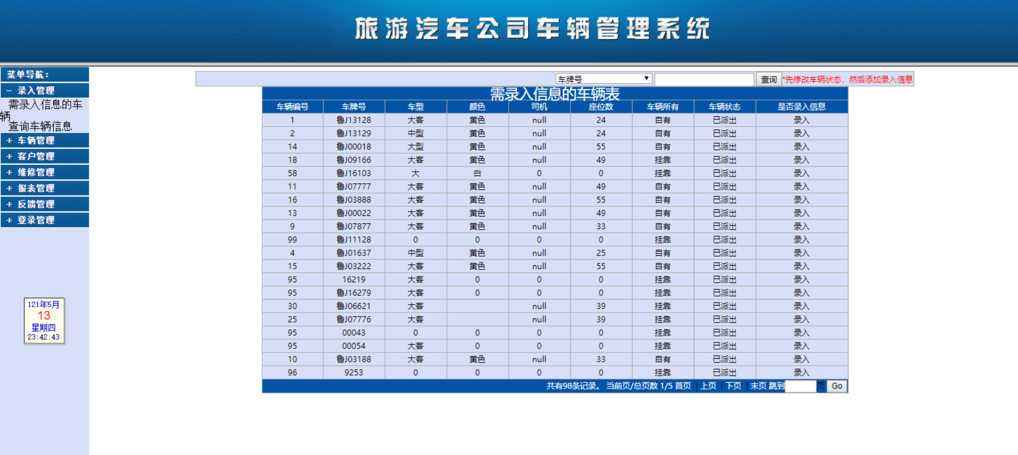Click the calendar date widget showing 13
1018x455 pixels.
44,321
